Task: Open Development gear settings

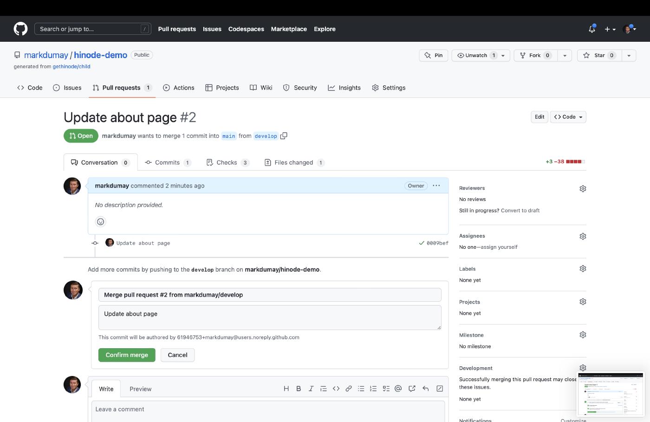Action: click(x=583, y=368)
